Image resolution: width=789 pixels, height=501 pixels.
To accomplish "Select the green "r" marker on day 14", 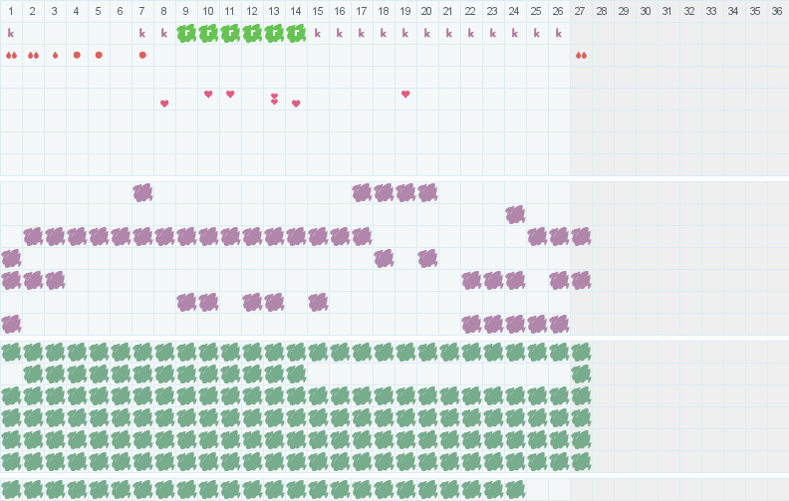I will point(296,33).
